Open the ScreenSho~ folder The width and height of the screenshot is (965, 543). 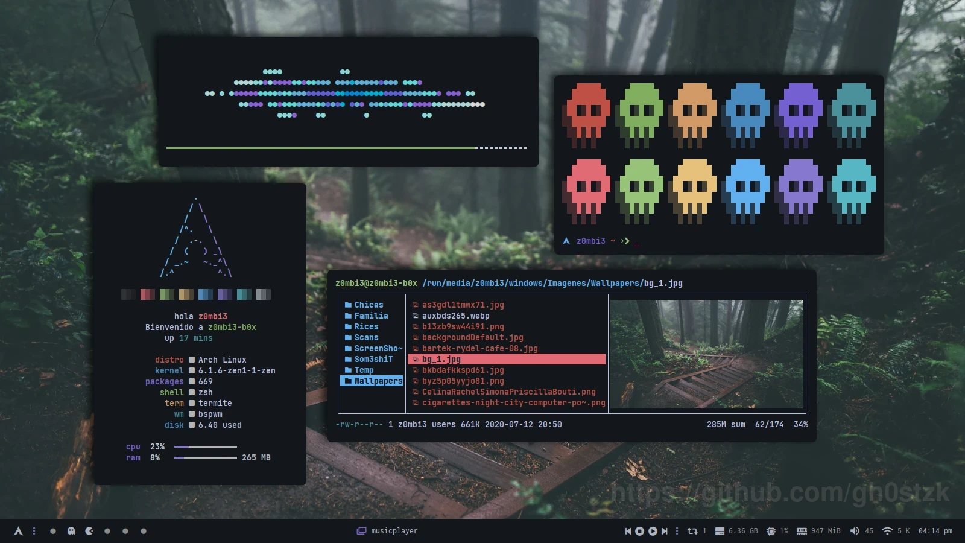coord(378,348)
